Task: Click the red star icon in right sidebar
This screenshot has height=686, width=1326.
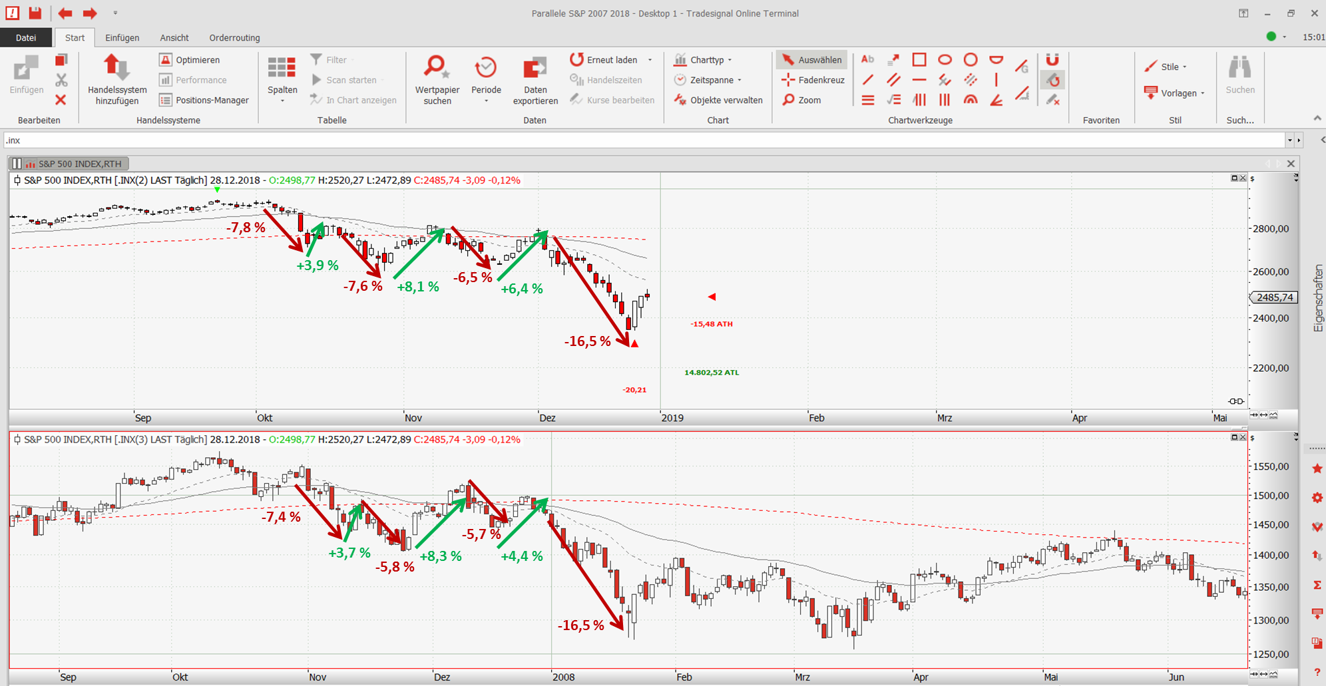Action: tap(1317, 468)
